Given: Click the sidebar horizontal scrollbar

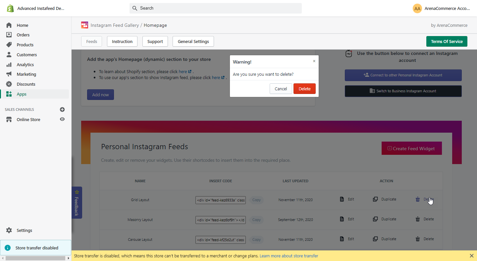Looking at the screenshot, I should [x=35, y=258].
